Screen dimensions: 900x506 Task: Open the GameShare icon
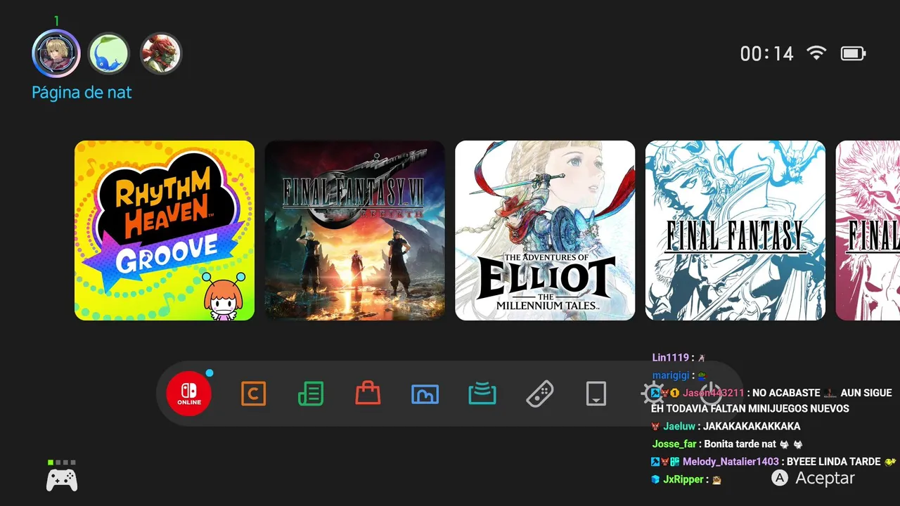pyautogui.click(x=482, y=394)
